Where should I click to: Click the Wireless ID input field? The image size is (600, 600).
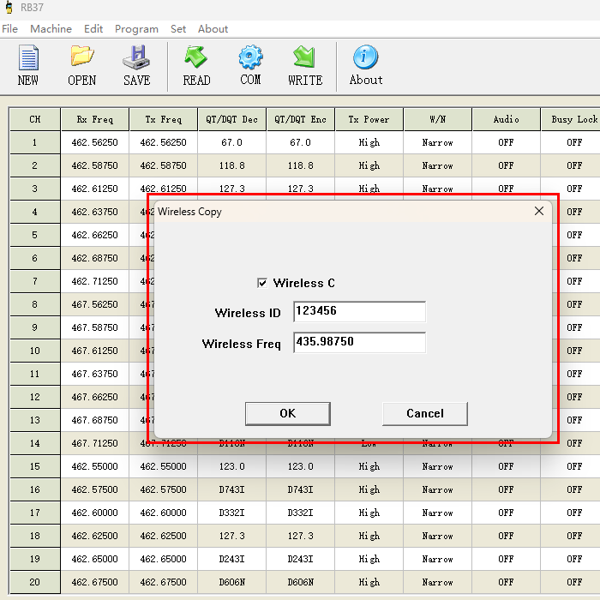coord(359,312)
